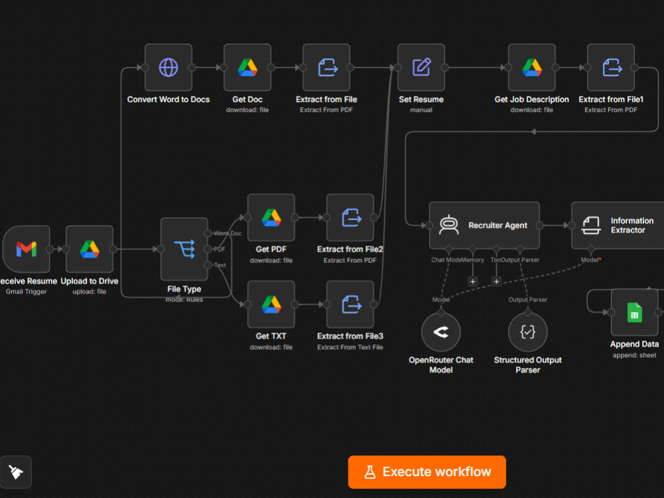Select the Extract from File3 node

pyautogui.click(x=350, y=305)
